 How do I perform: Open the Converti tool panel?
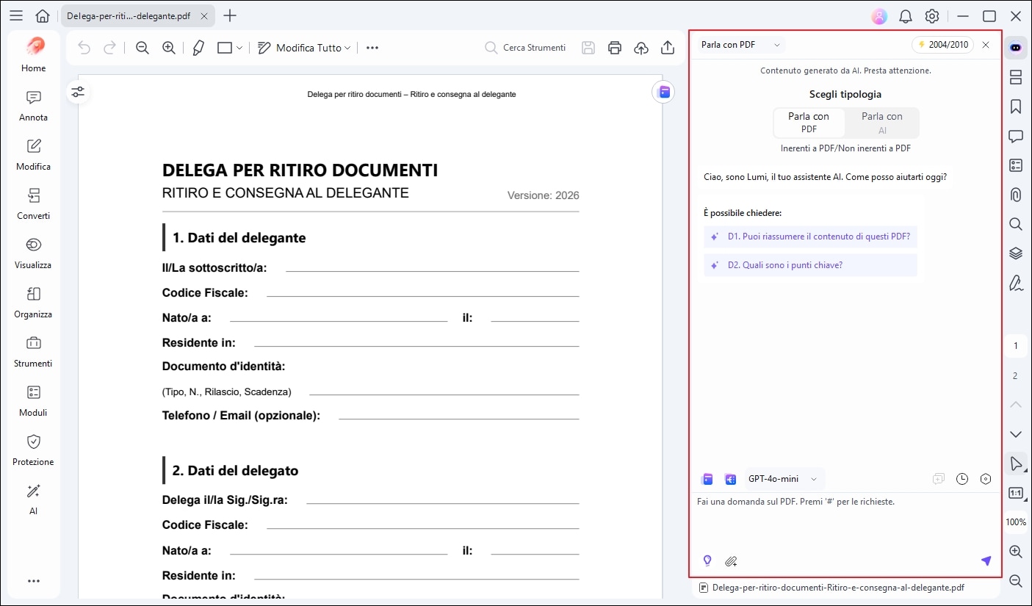[34, 204]
